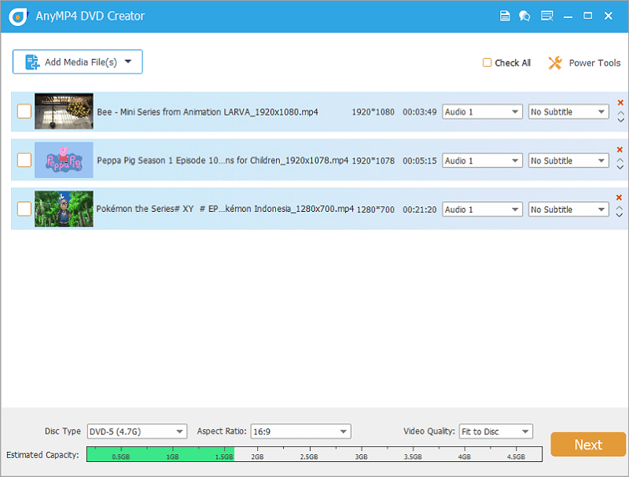The width and height of the screenshot is (629, 477).
Task: Click filename Peppa Pig Season 1 Episode 10
Action: tap(223, 161)
